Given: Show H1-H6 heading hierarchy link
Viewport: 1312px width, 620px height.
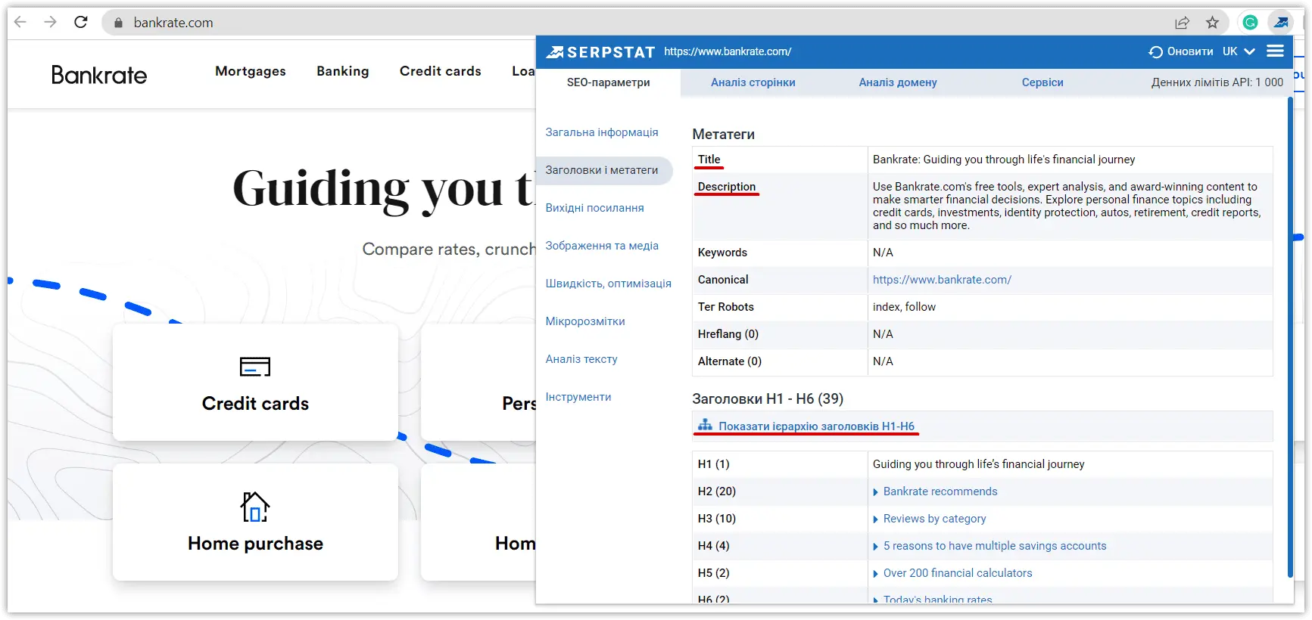Looking at the screenshot, I should click(816, 426).
